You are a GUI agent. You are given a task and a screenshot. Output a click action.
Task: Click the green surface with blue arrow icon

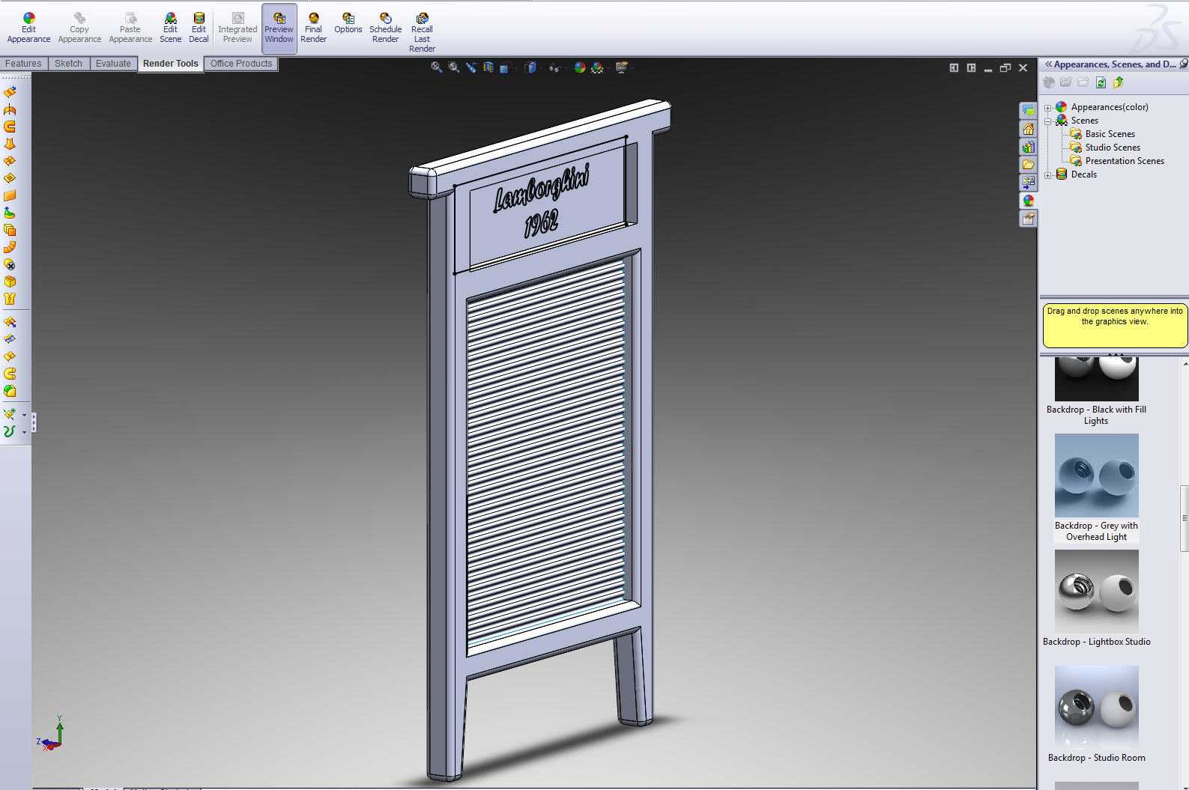pyautogui.click(x=10, y=213)
